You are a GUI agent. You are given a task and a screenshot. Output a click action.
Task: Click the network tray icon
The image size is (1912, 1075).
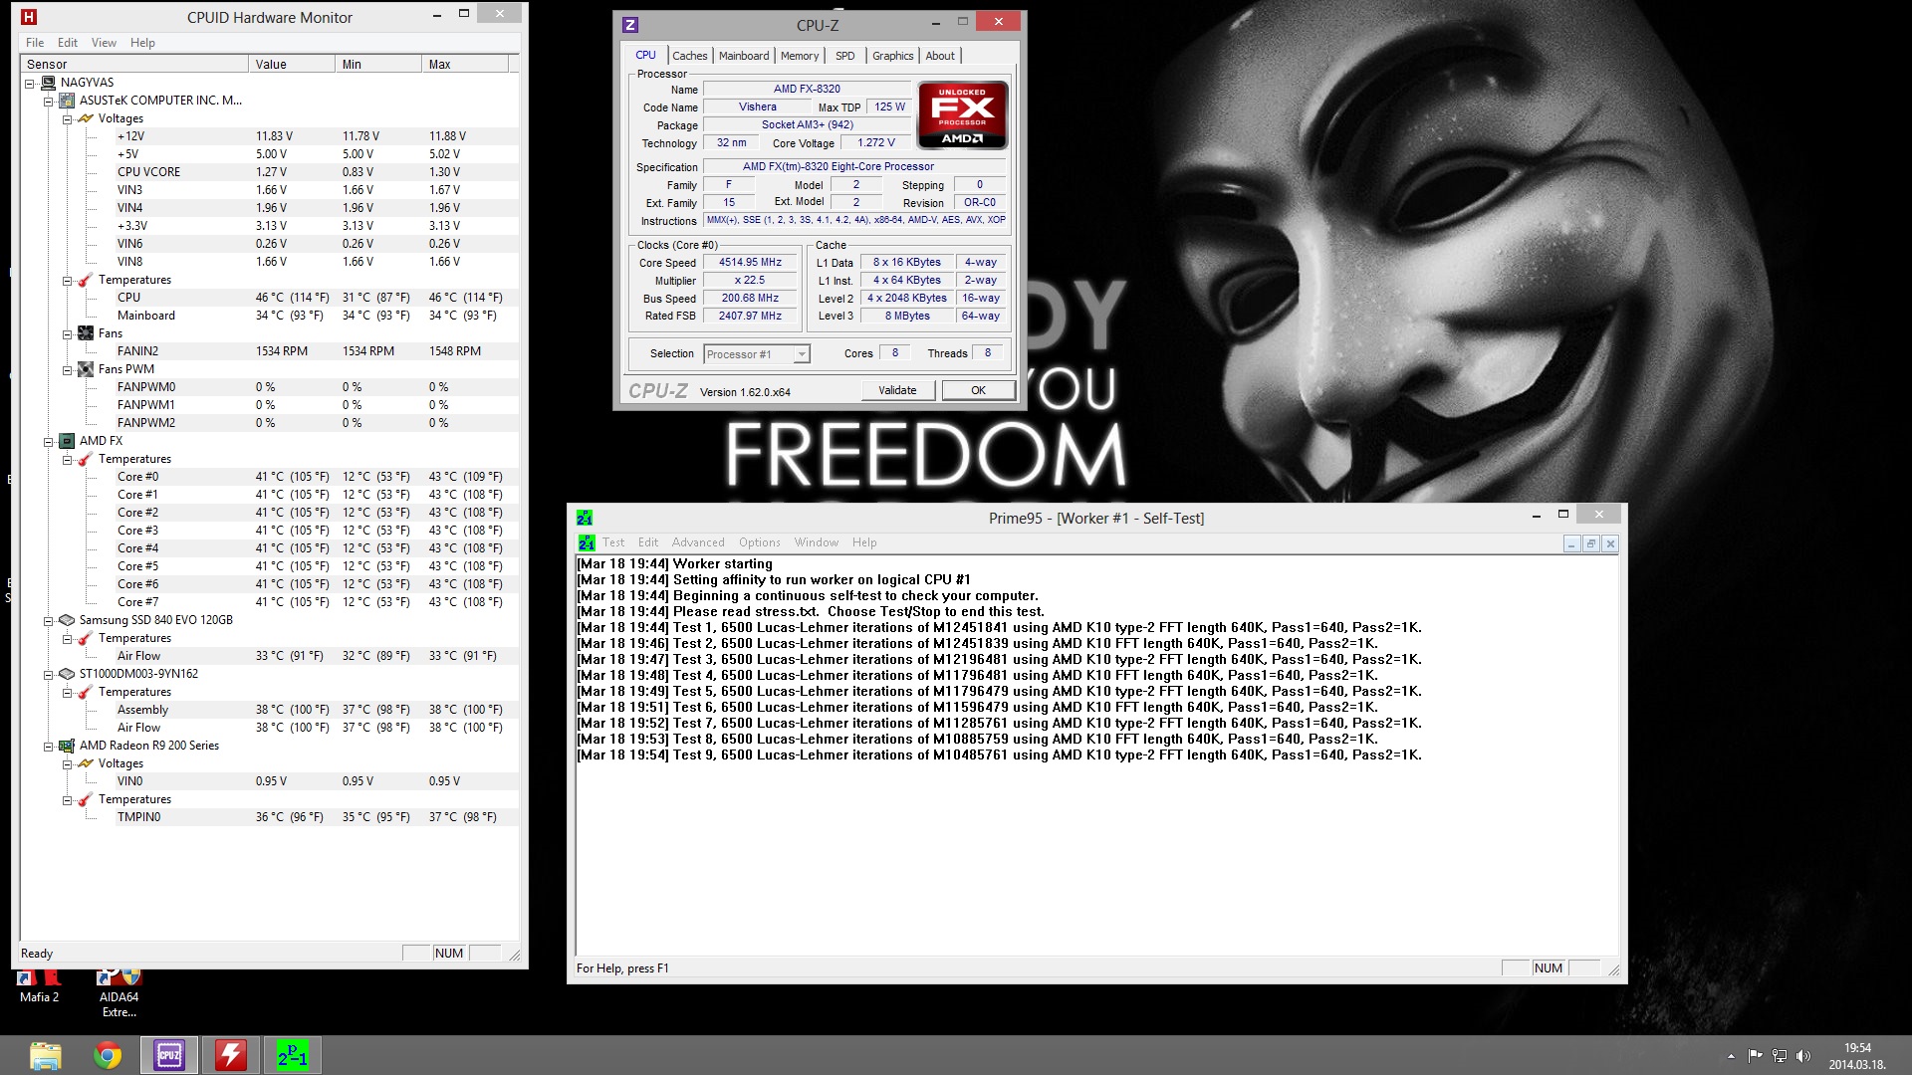[1780, 1055]
